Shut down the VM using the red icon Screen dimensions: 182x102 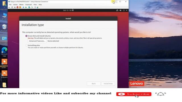coord(17,7)
